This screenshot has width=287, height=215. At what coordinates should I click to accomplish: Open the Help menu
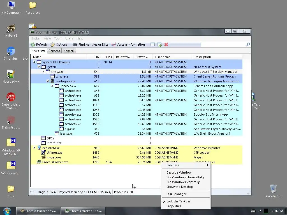(80, 38)
